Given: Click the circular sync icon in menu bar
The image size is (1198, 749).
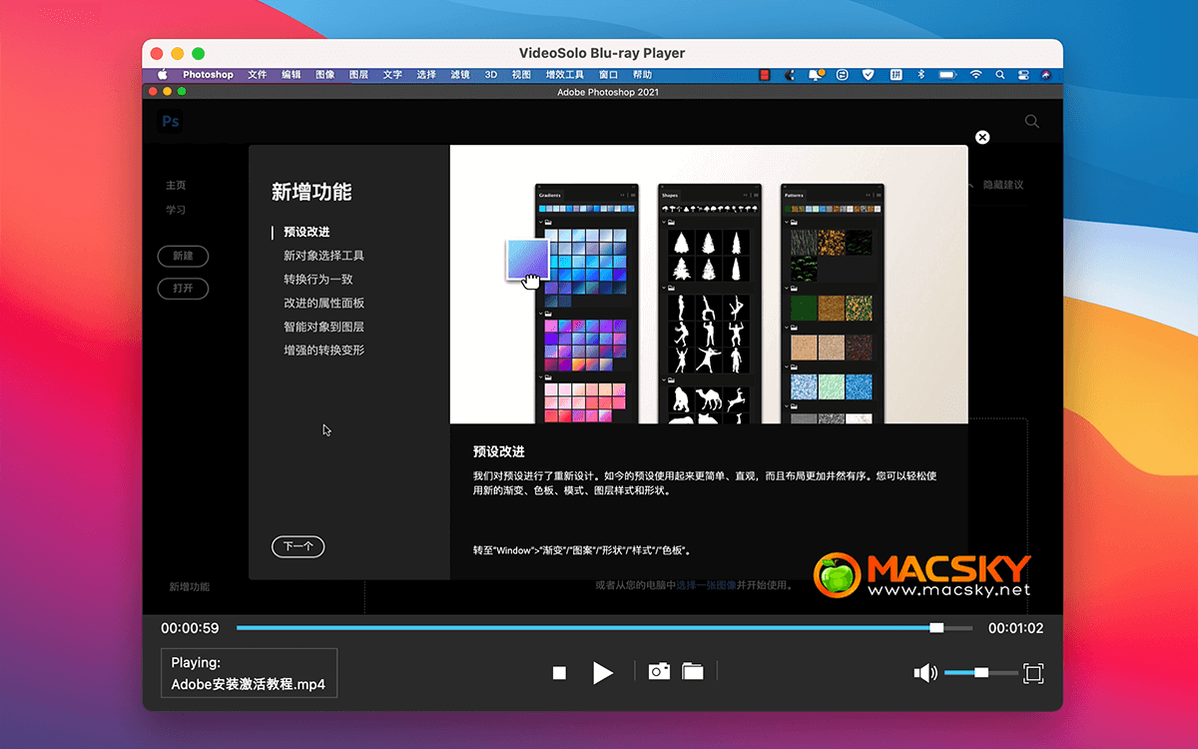Looking at the screenshot, I should pos(843,75).
